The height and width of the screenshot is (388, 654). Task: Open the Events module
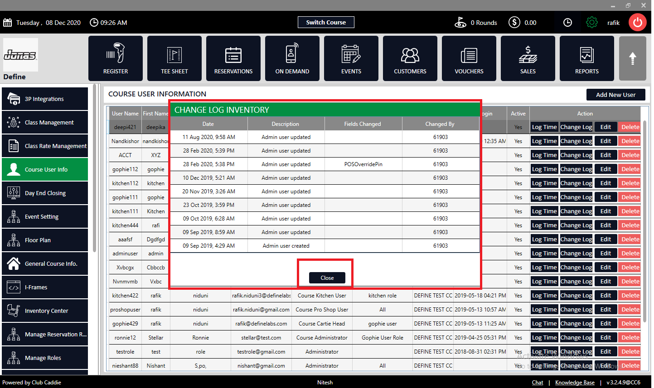click(351, 58)
